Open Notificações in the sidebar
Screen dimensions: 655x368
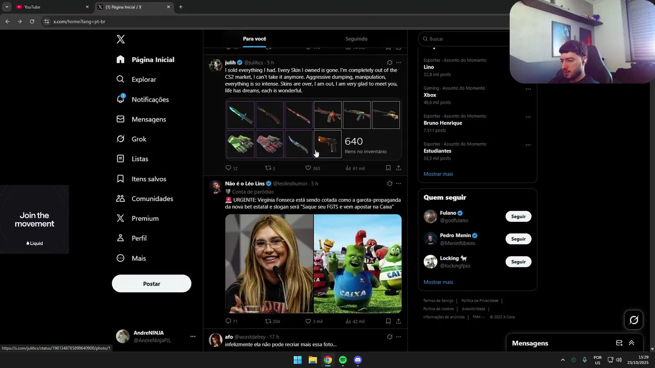coord(143,99)
